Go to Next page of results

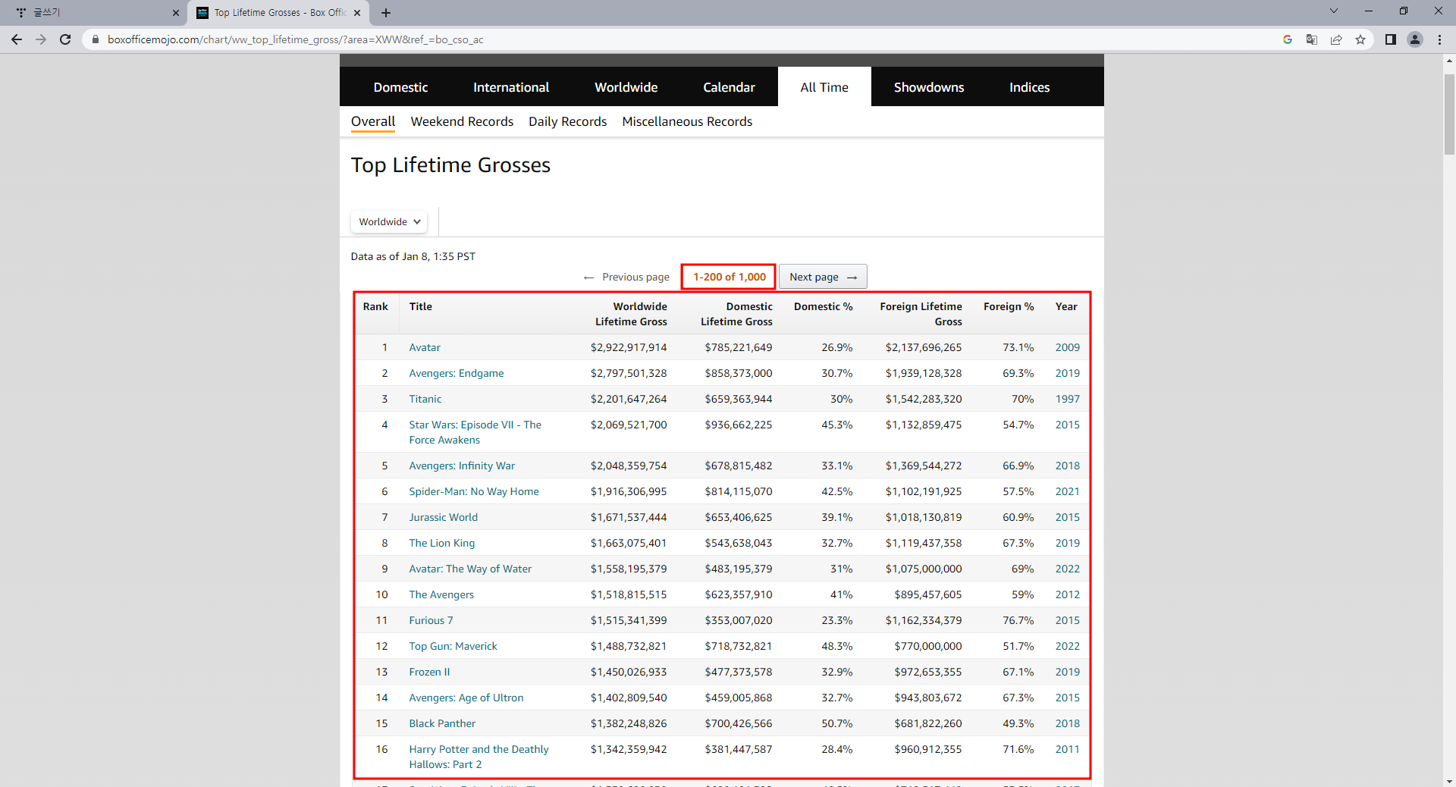click(823, 277)
